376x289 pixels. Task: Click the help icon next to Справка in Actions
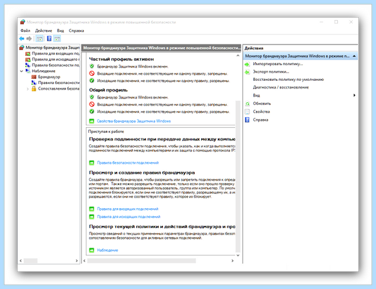point(248,120)
